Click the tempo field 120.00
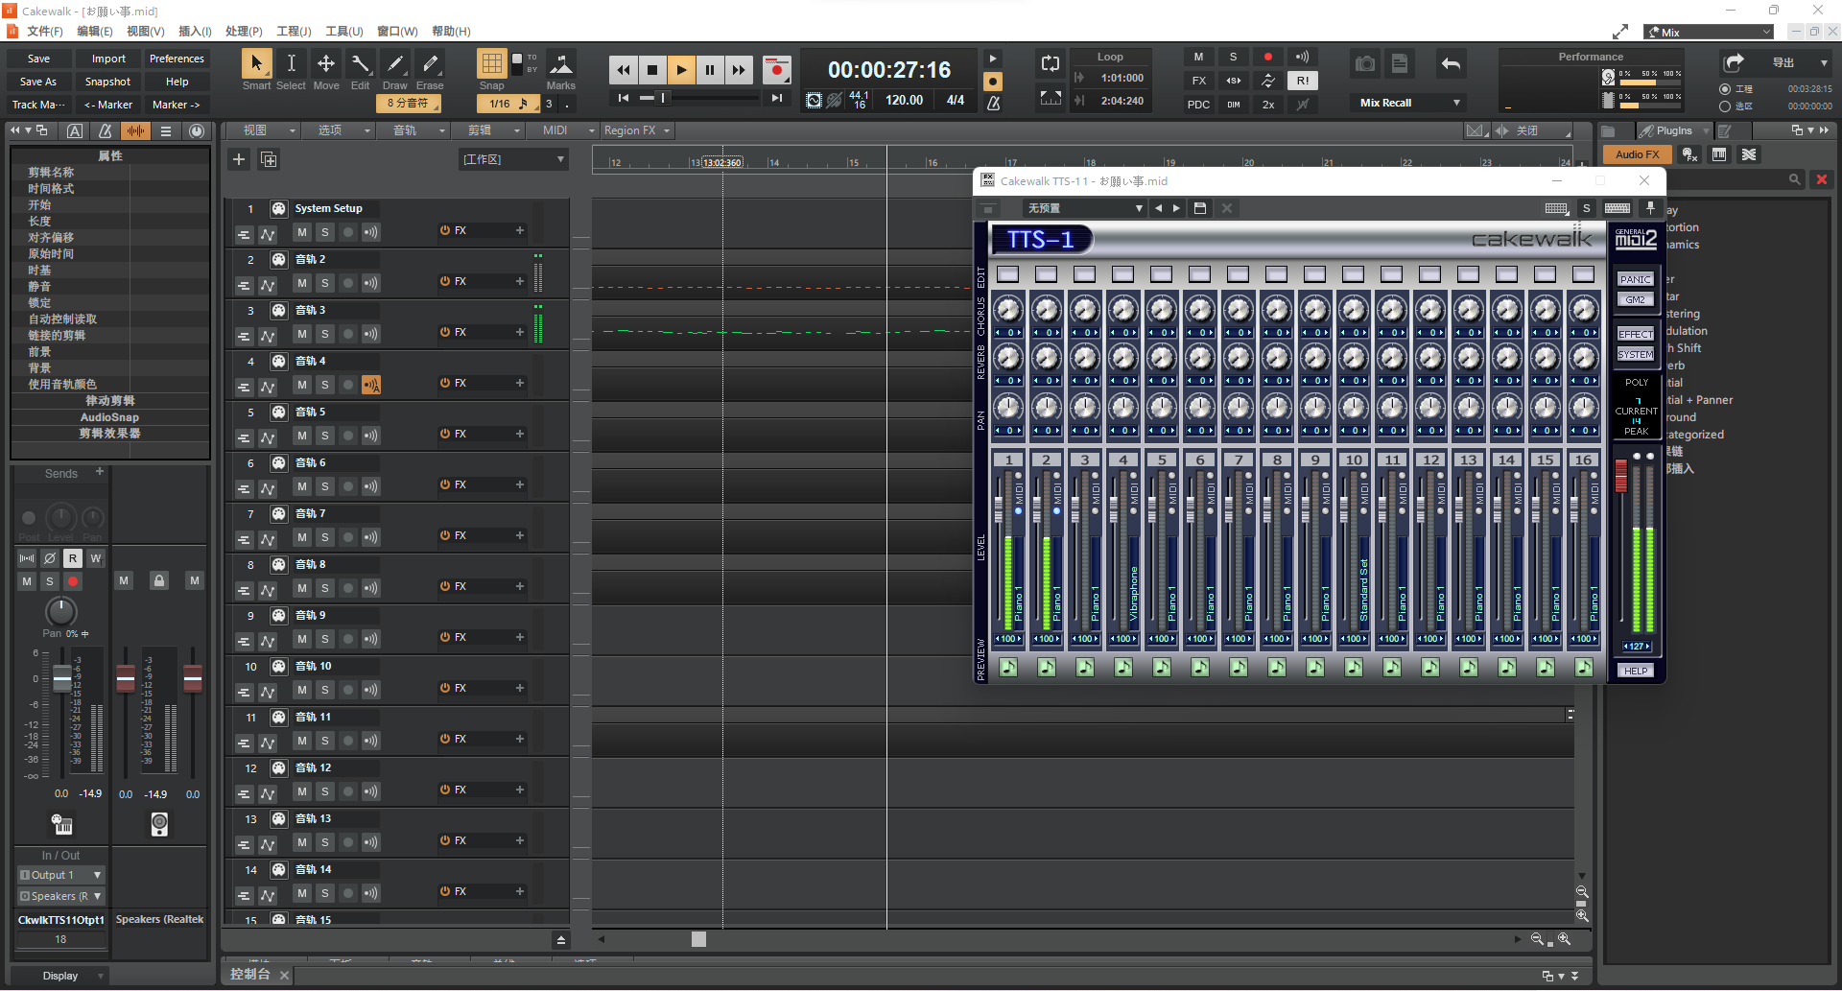This screenshot has width=1842, height=991. (x=904, y=100)
